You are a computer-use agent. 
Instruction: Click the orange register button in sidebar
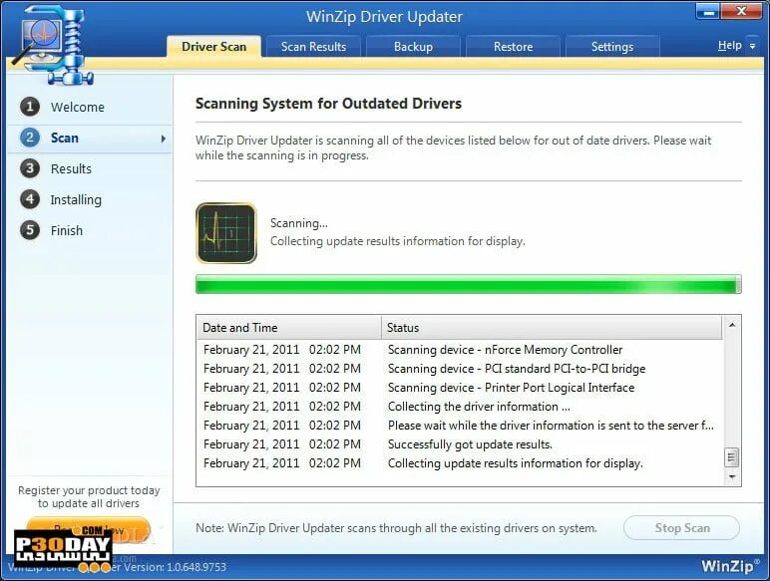pos(89,529)
